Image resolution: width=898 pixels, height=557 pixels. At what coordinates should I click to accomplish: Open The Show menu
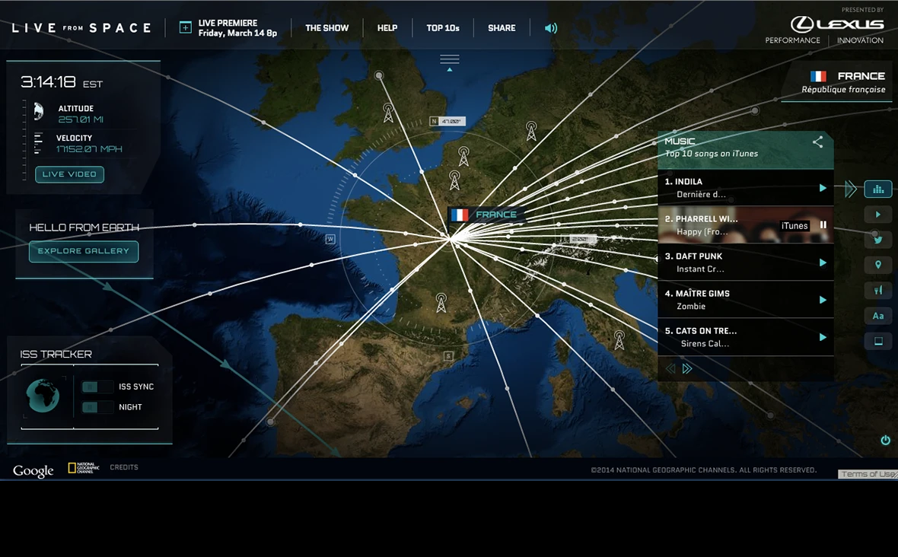click(x=326, y=27)
